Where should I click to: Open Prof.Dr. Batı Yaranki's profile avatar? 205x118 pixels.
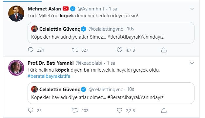click(16, 68)
